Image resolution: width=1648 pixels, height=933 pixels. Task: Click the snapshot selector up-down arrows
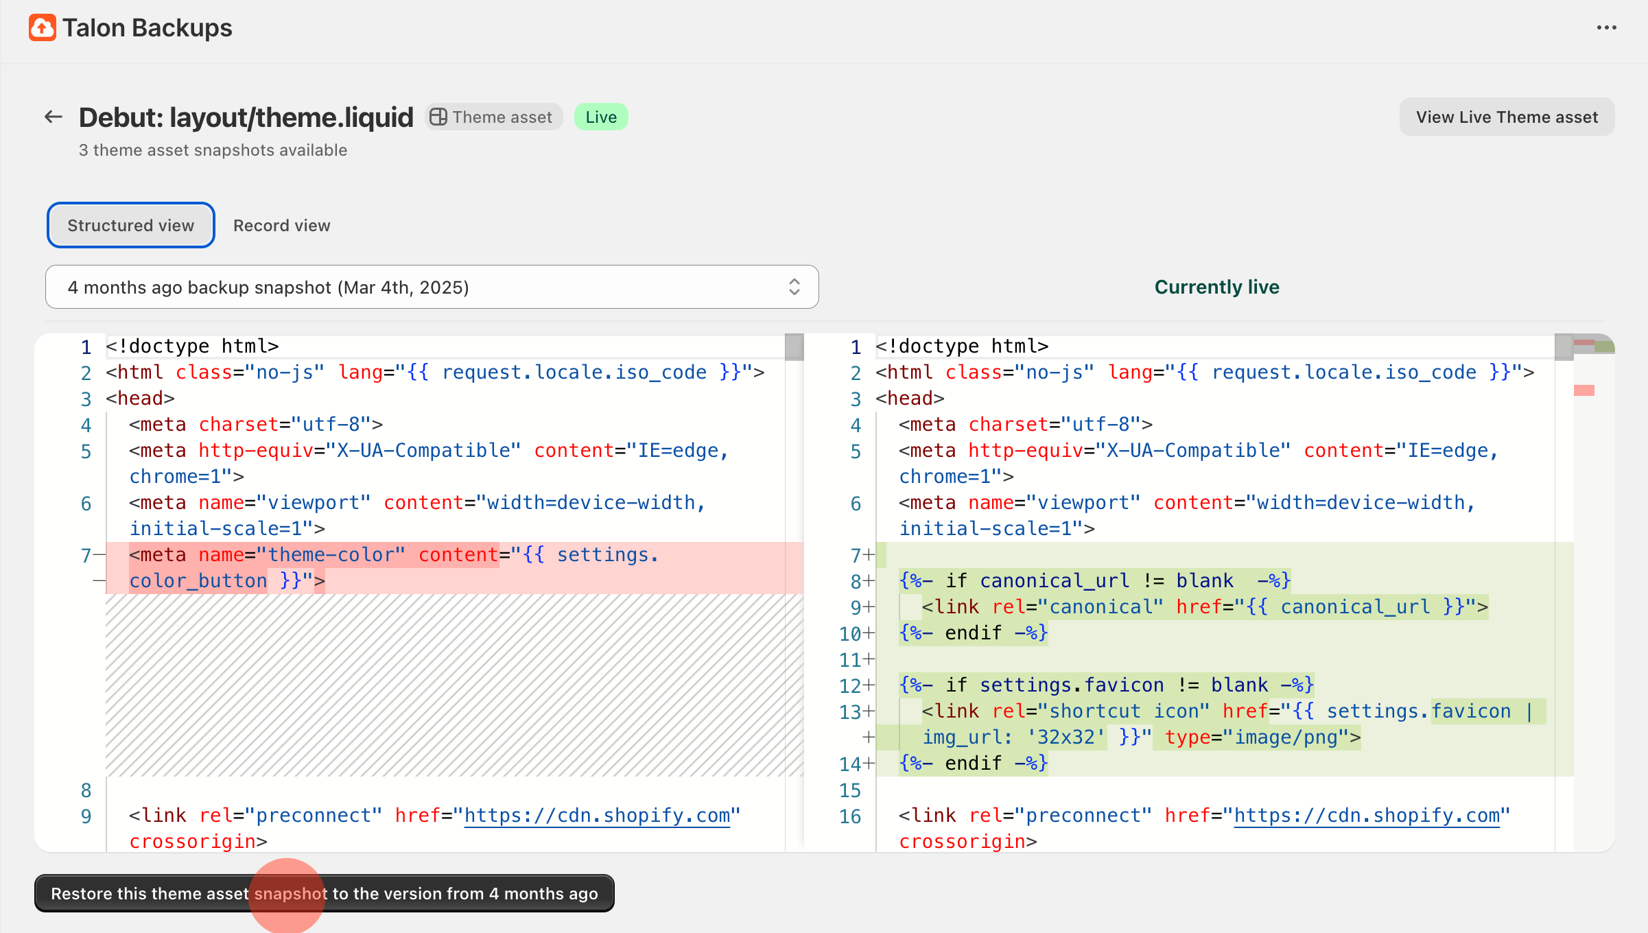(x=794, y=287)
